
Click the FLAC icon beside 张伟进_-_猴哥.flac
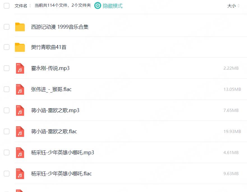pos(20,89)
